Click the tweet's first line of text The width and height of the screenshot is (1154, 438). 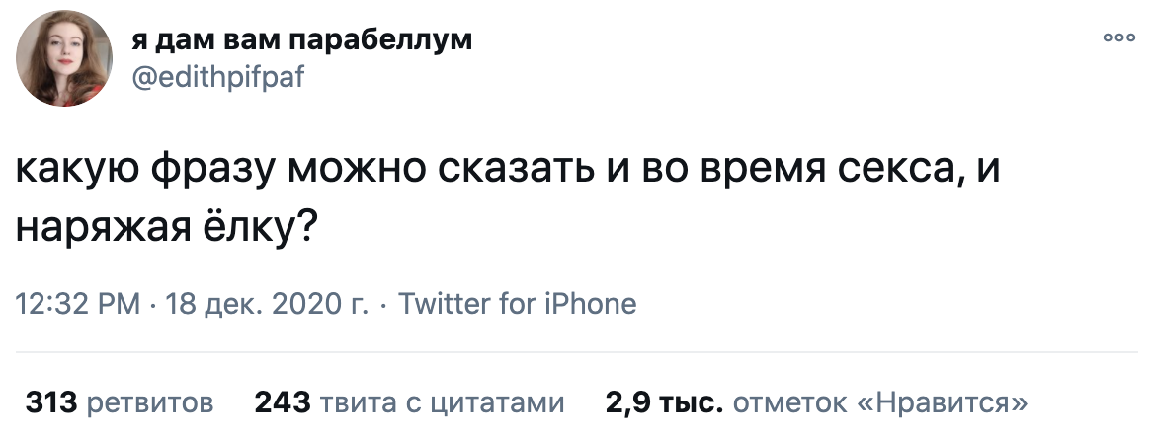tap(509, 171)
